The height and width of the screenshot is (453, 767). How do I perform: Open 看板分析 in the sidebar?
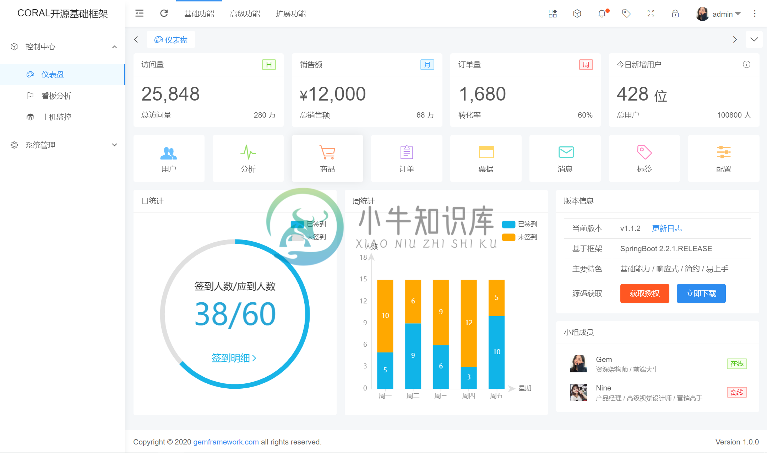62,96
